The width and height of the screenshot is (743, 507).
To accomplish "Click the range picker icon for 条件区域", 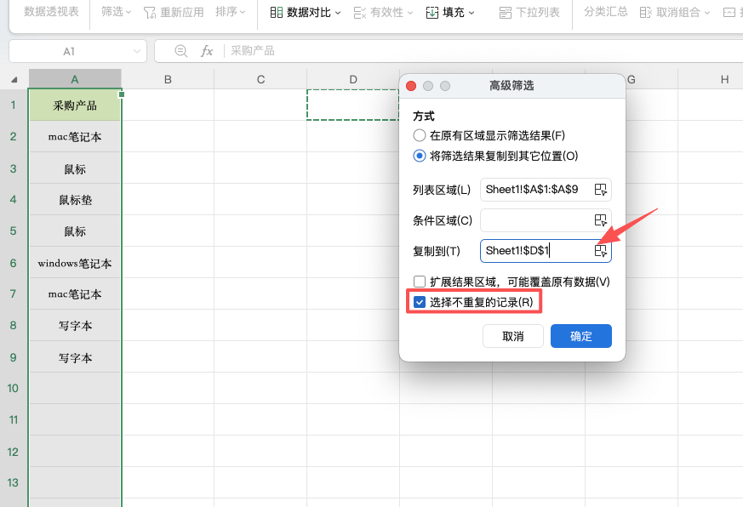I will pyautogui.click(x=600, y=220).
